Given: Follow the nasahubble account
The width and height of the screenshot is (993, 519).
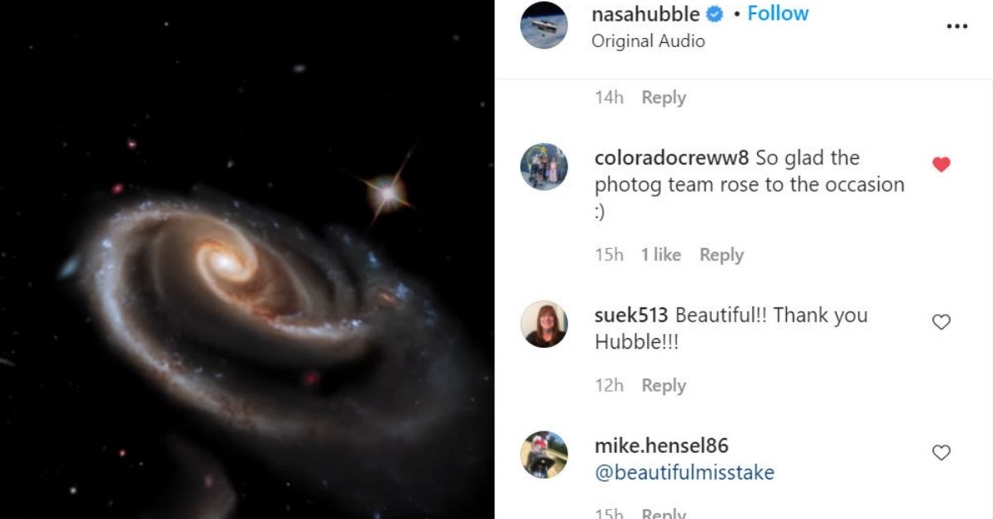Looking at the screenshot, I should (x=778, y=14).
